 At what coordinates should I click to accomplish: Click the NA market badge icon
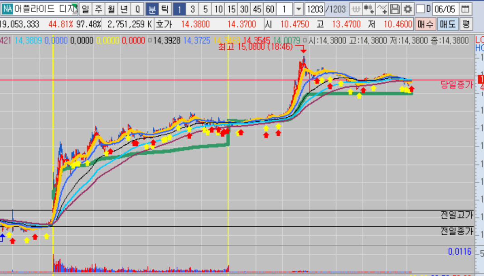(7, 9)
